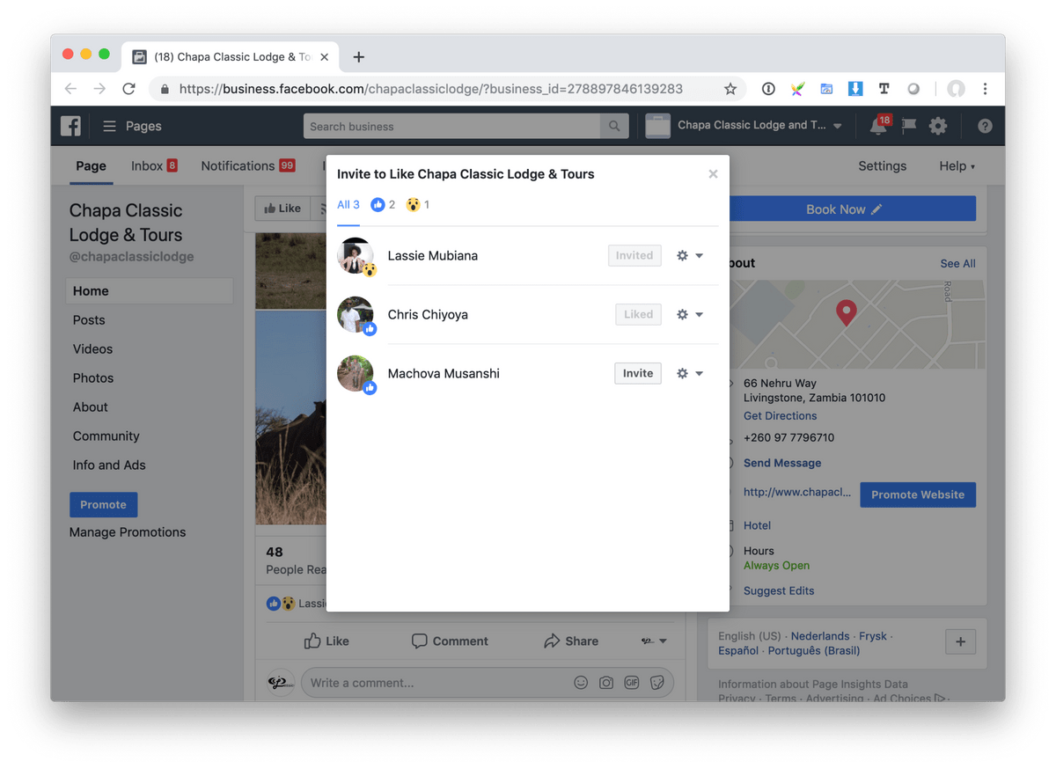Click the See All link
1056x769 pixels.
[x=957, y=263]
